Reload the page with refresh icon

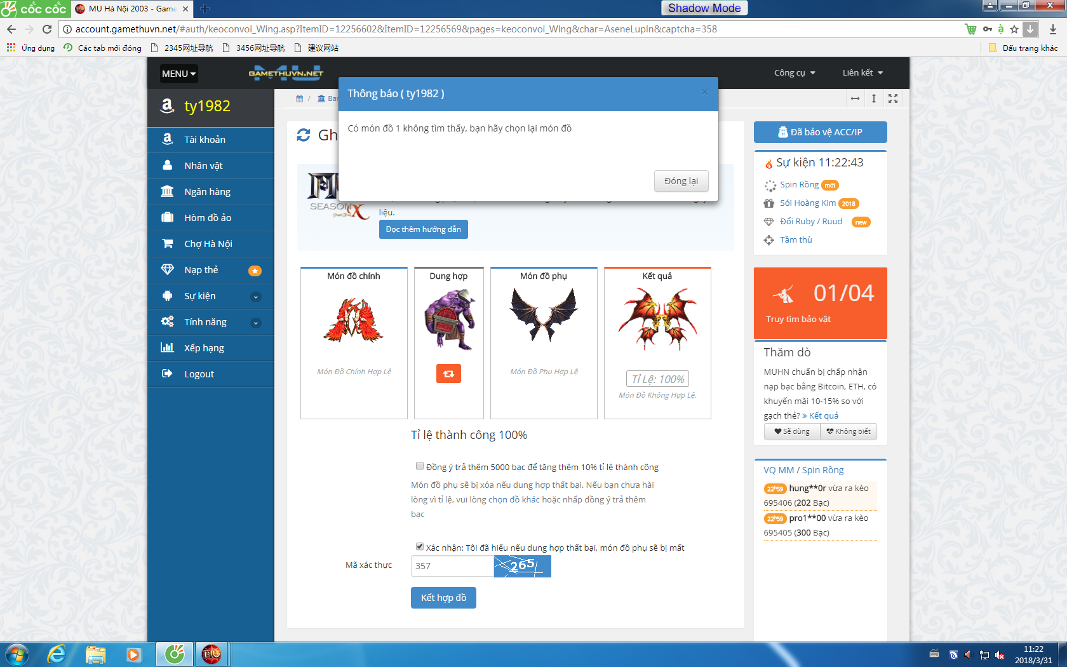point(47,29)
